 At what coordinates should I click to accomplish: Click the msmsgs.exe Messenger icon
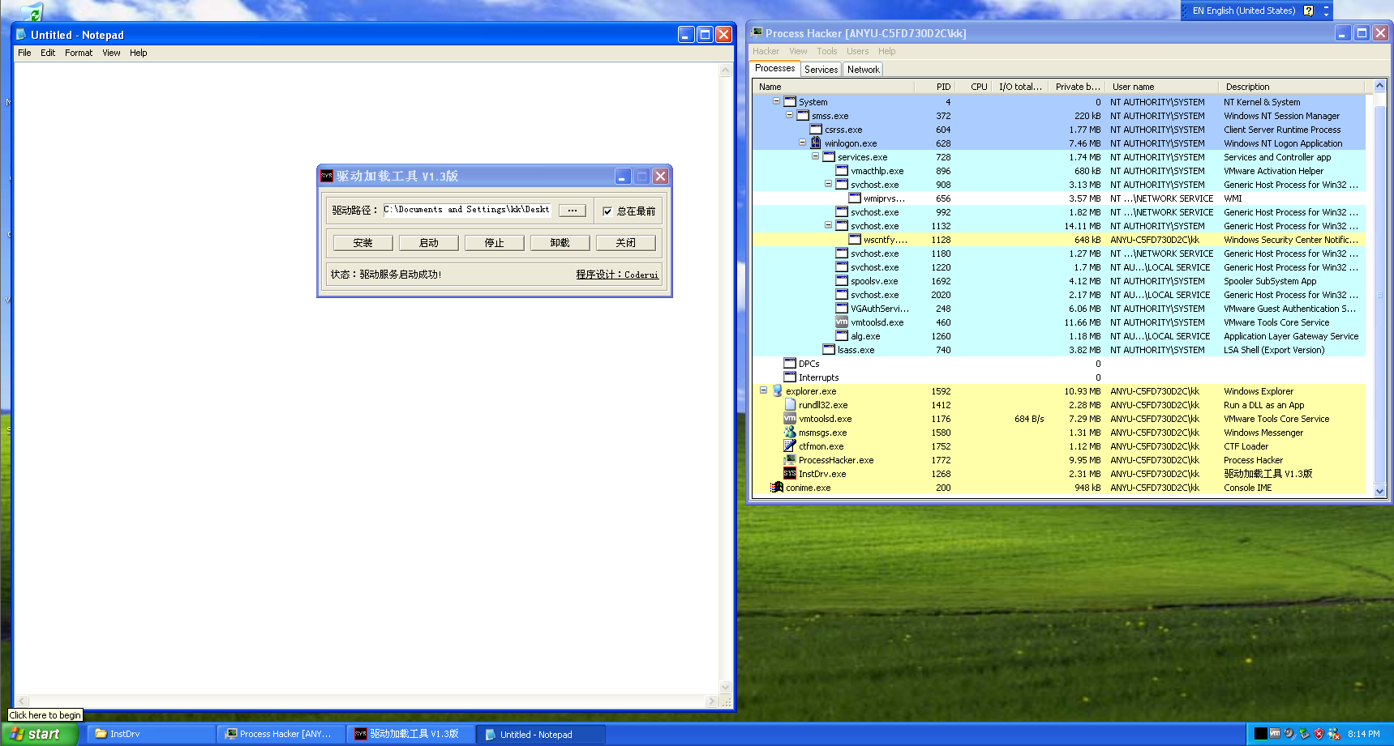point(789,433)
